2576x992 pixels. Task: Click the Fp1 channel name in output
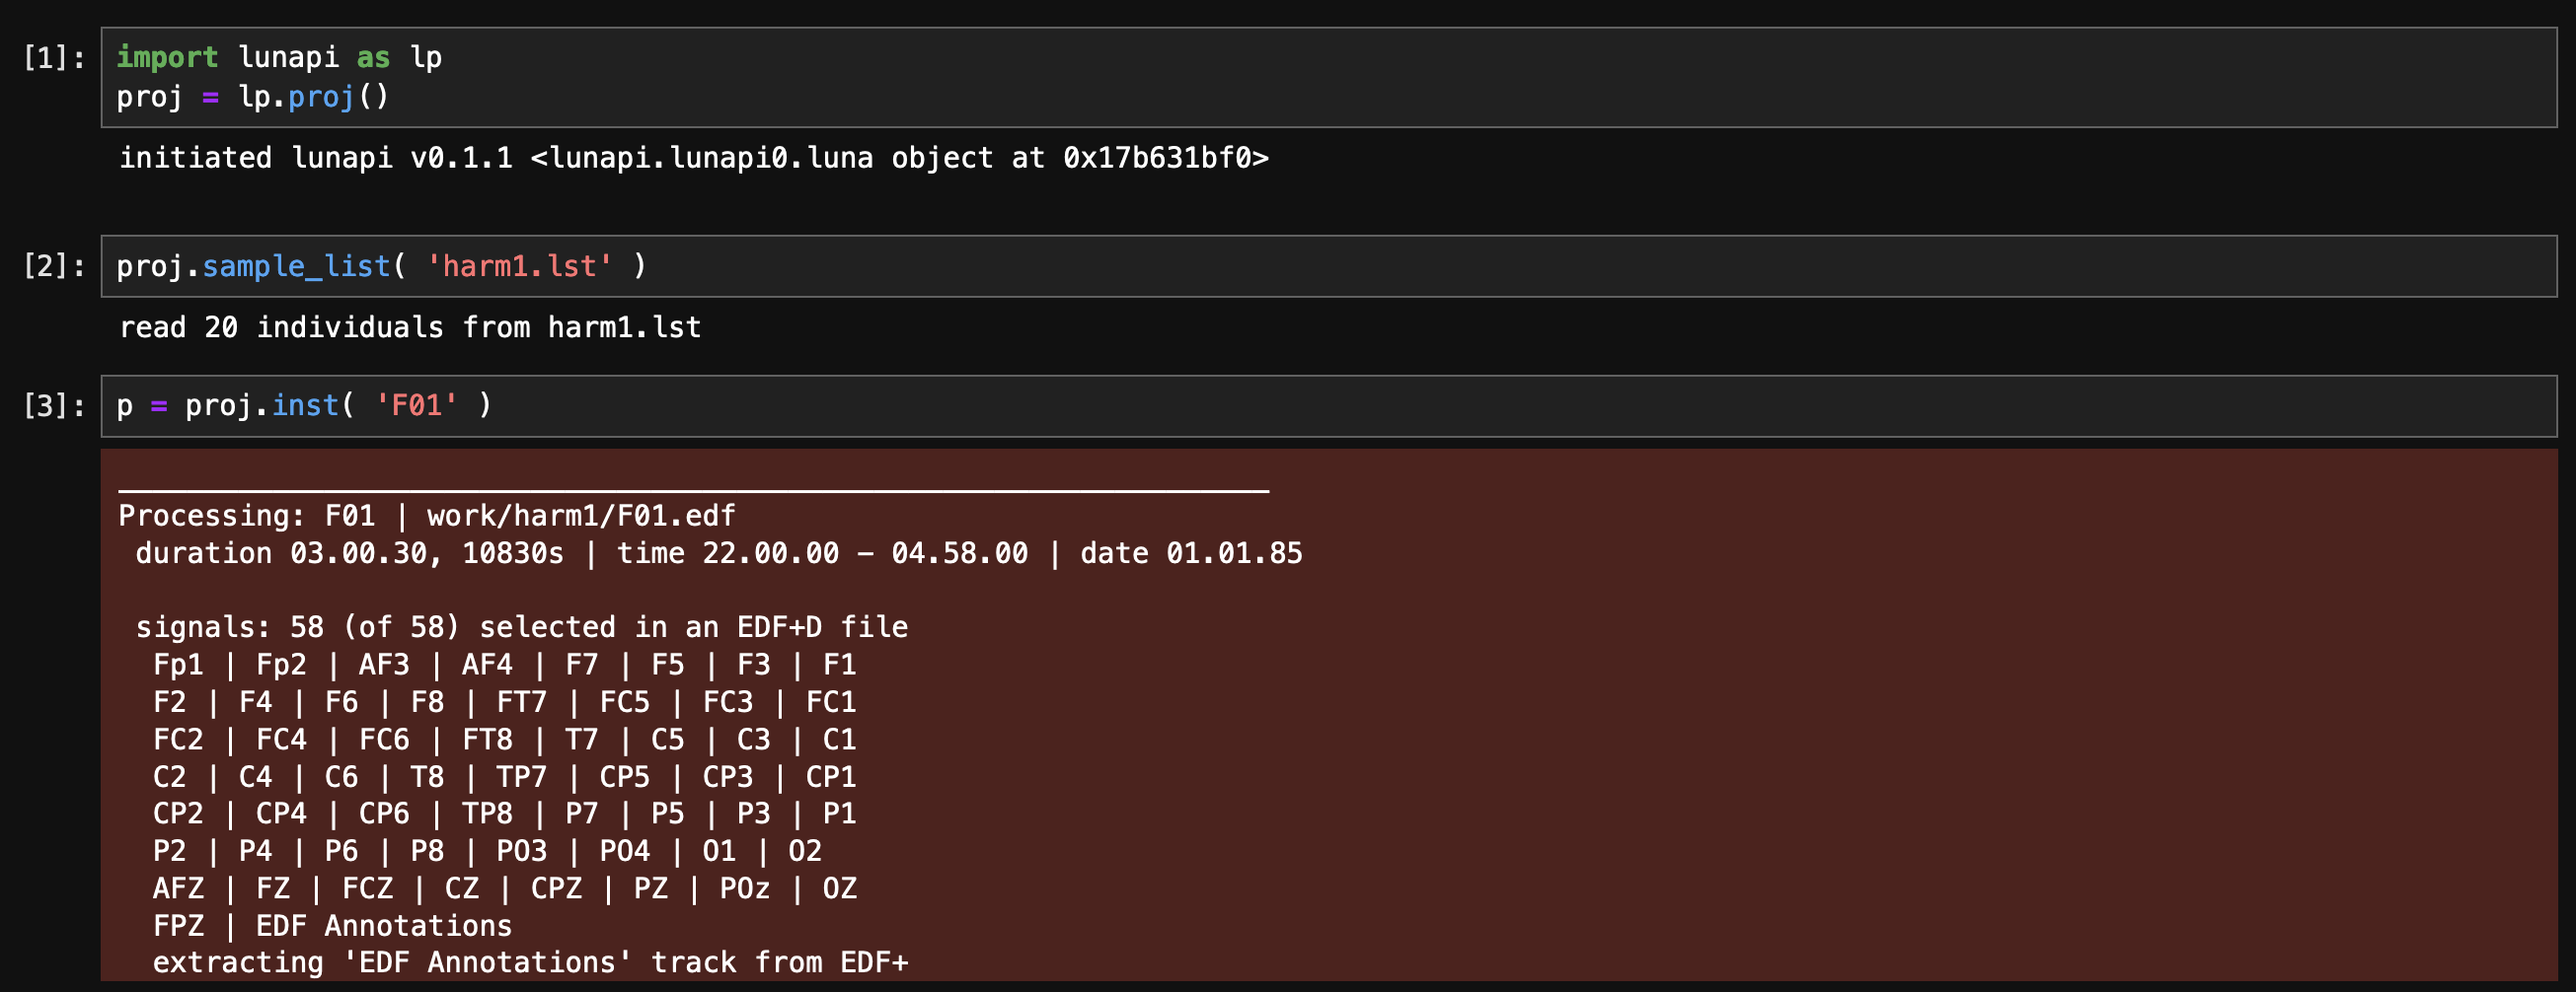[178, 666]
